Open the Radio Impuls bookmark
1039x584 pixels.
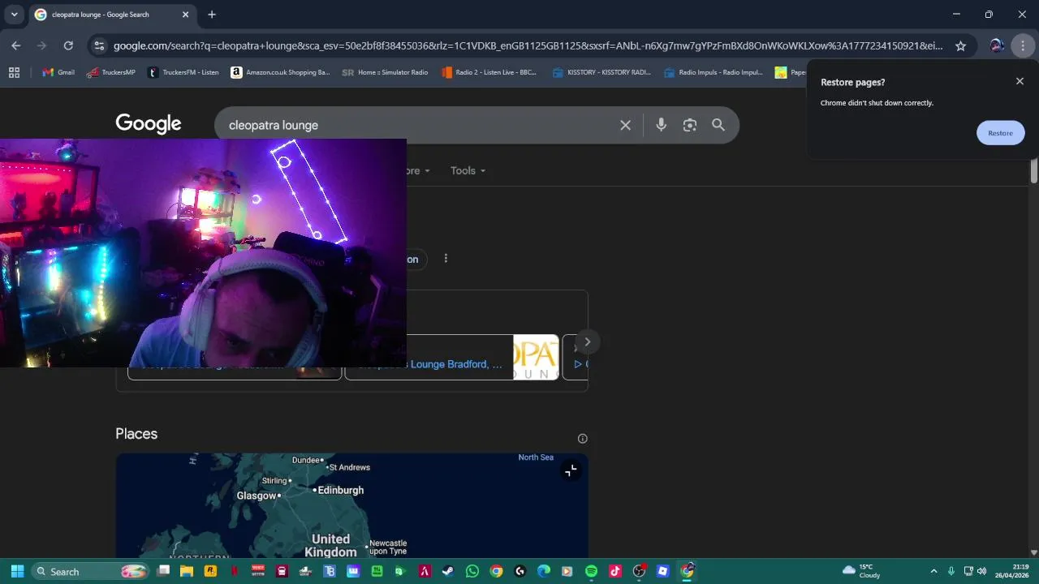[x=714, y=72]
